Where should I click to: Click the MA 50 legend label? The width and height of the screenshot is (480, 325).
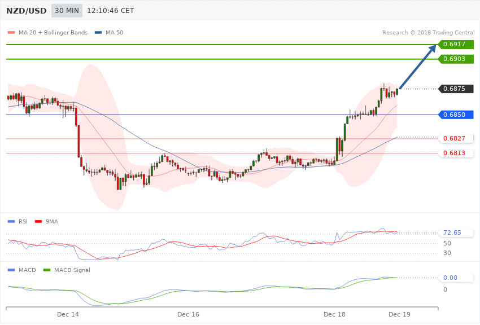pyautogui.click(x=114, y=32)
